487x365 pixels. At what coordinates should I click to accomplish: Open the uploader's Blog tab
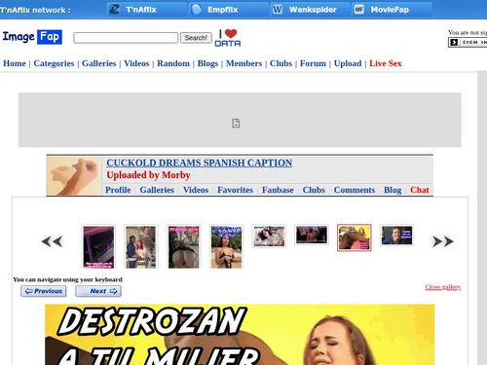pyautogui.click(x=393, y=190)
